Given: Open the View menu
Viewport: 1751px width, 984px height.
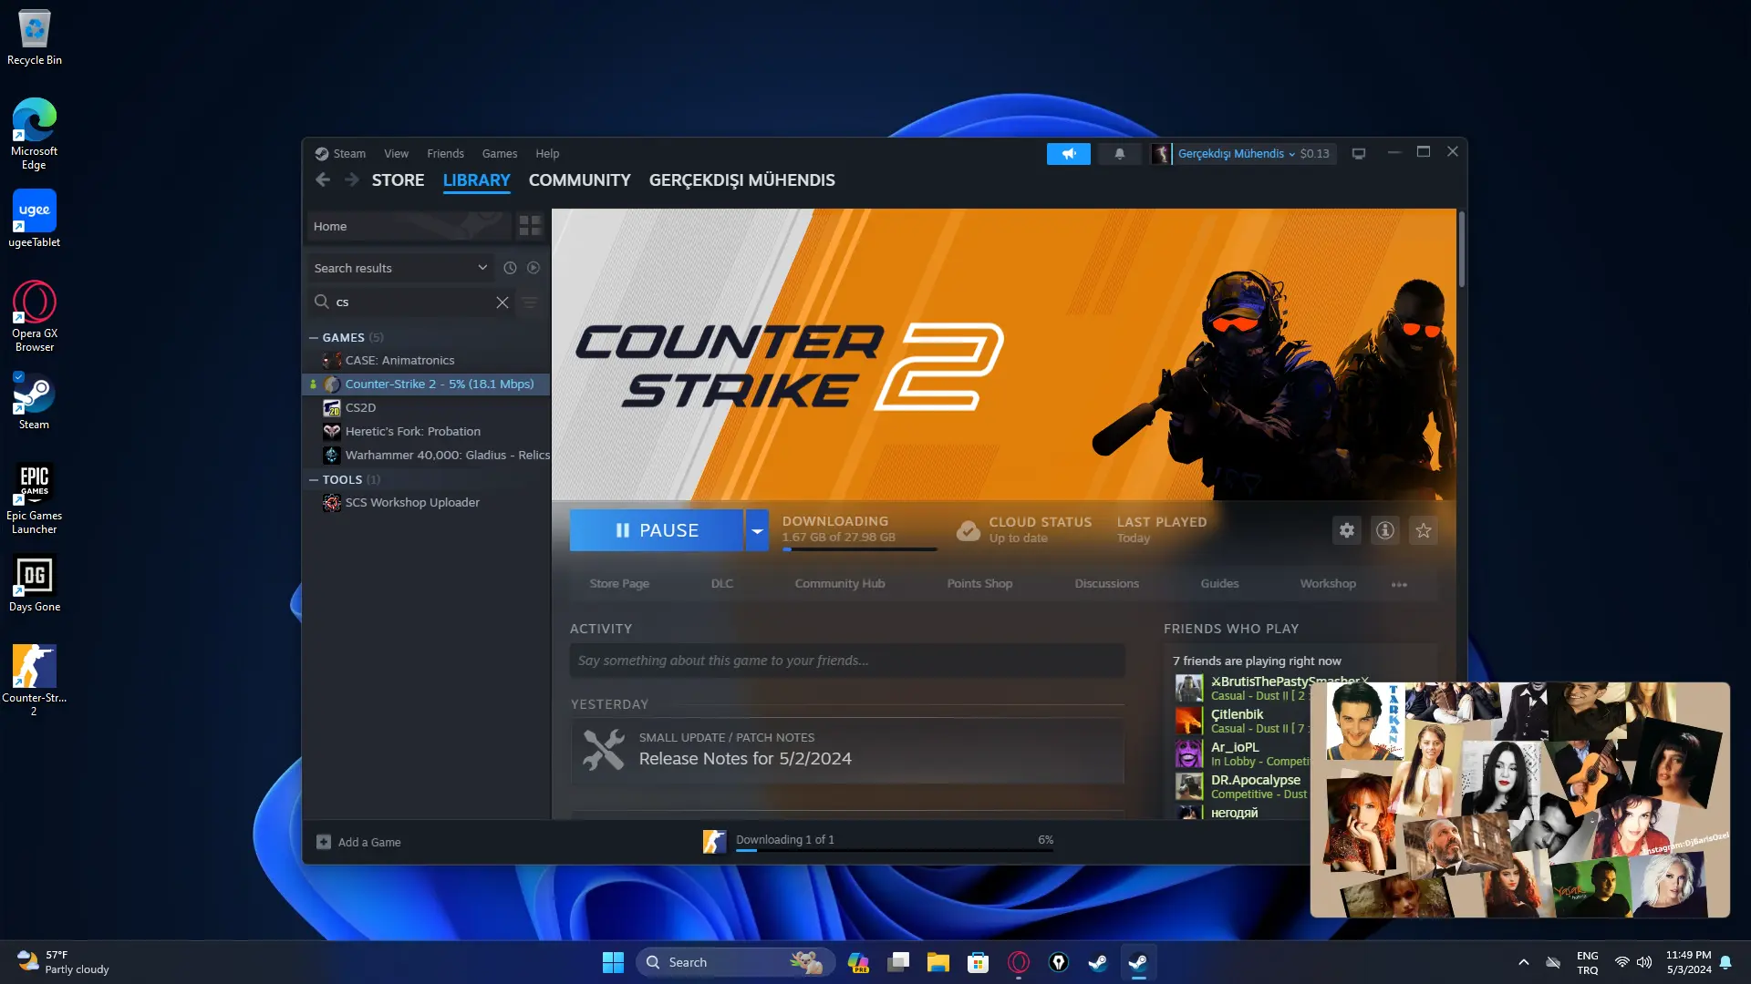Looking at the screenshot, I should [x=396, y=154].
